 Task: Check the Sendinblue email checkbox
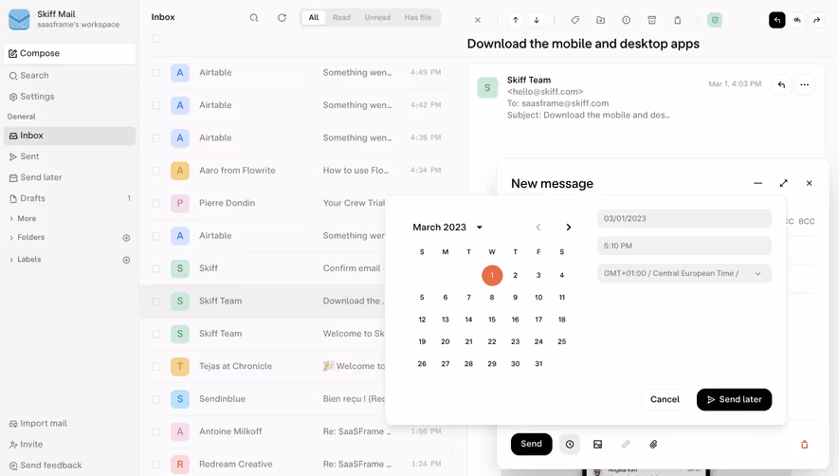pos(155,399)
